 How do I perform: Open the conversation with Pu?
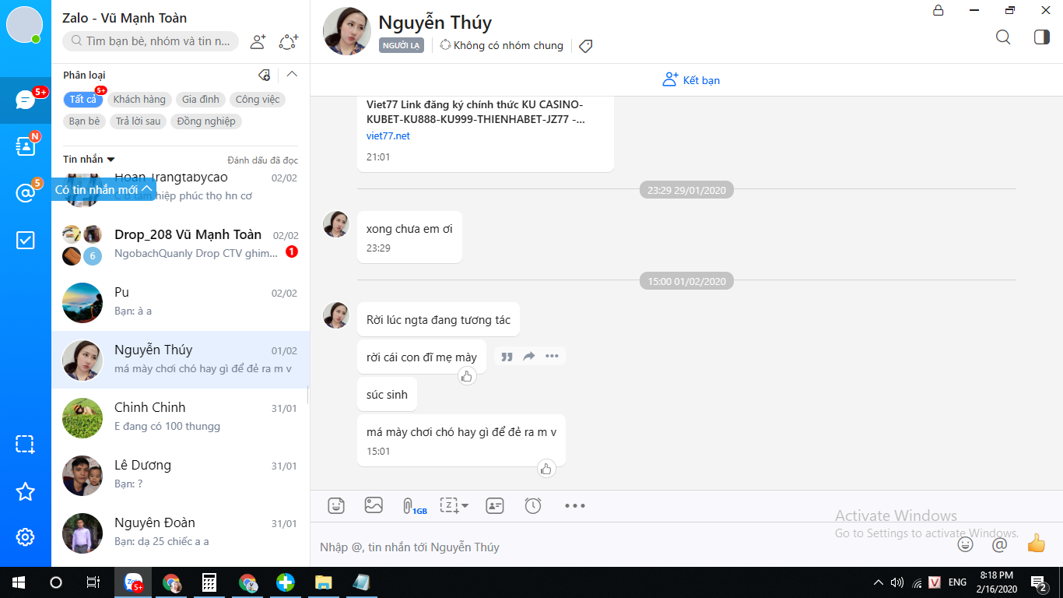pyautogui.click(x=181, y=302)
